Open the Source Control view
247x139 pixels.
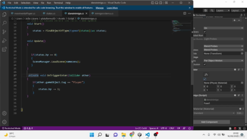(4, 32)
